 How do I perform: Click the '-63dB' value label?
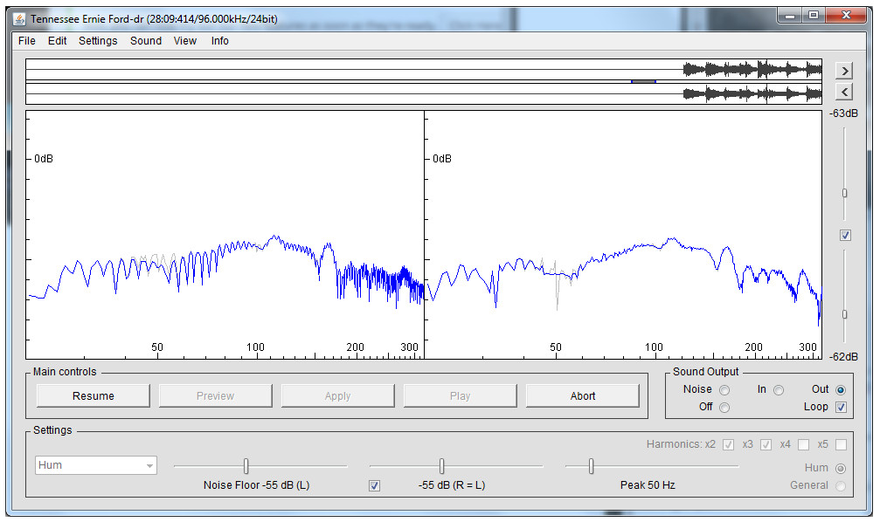[844, 113]
